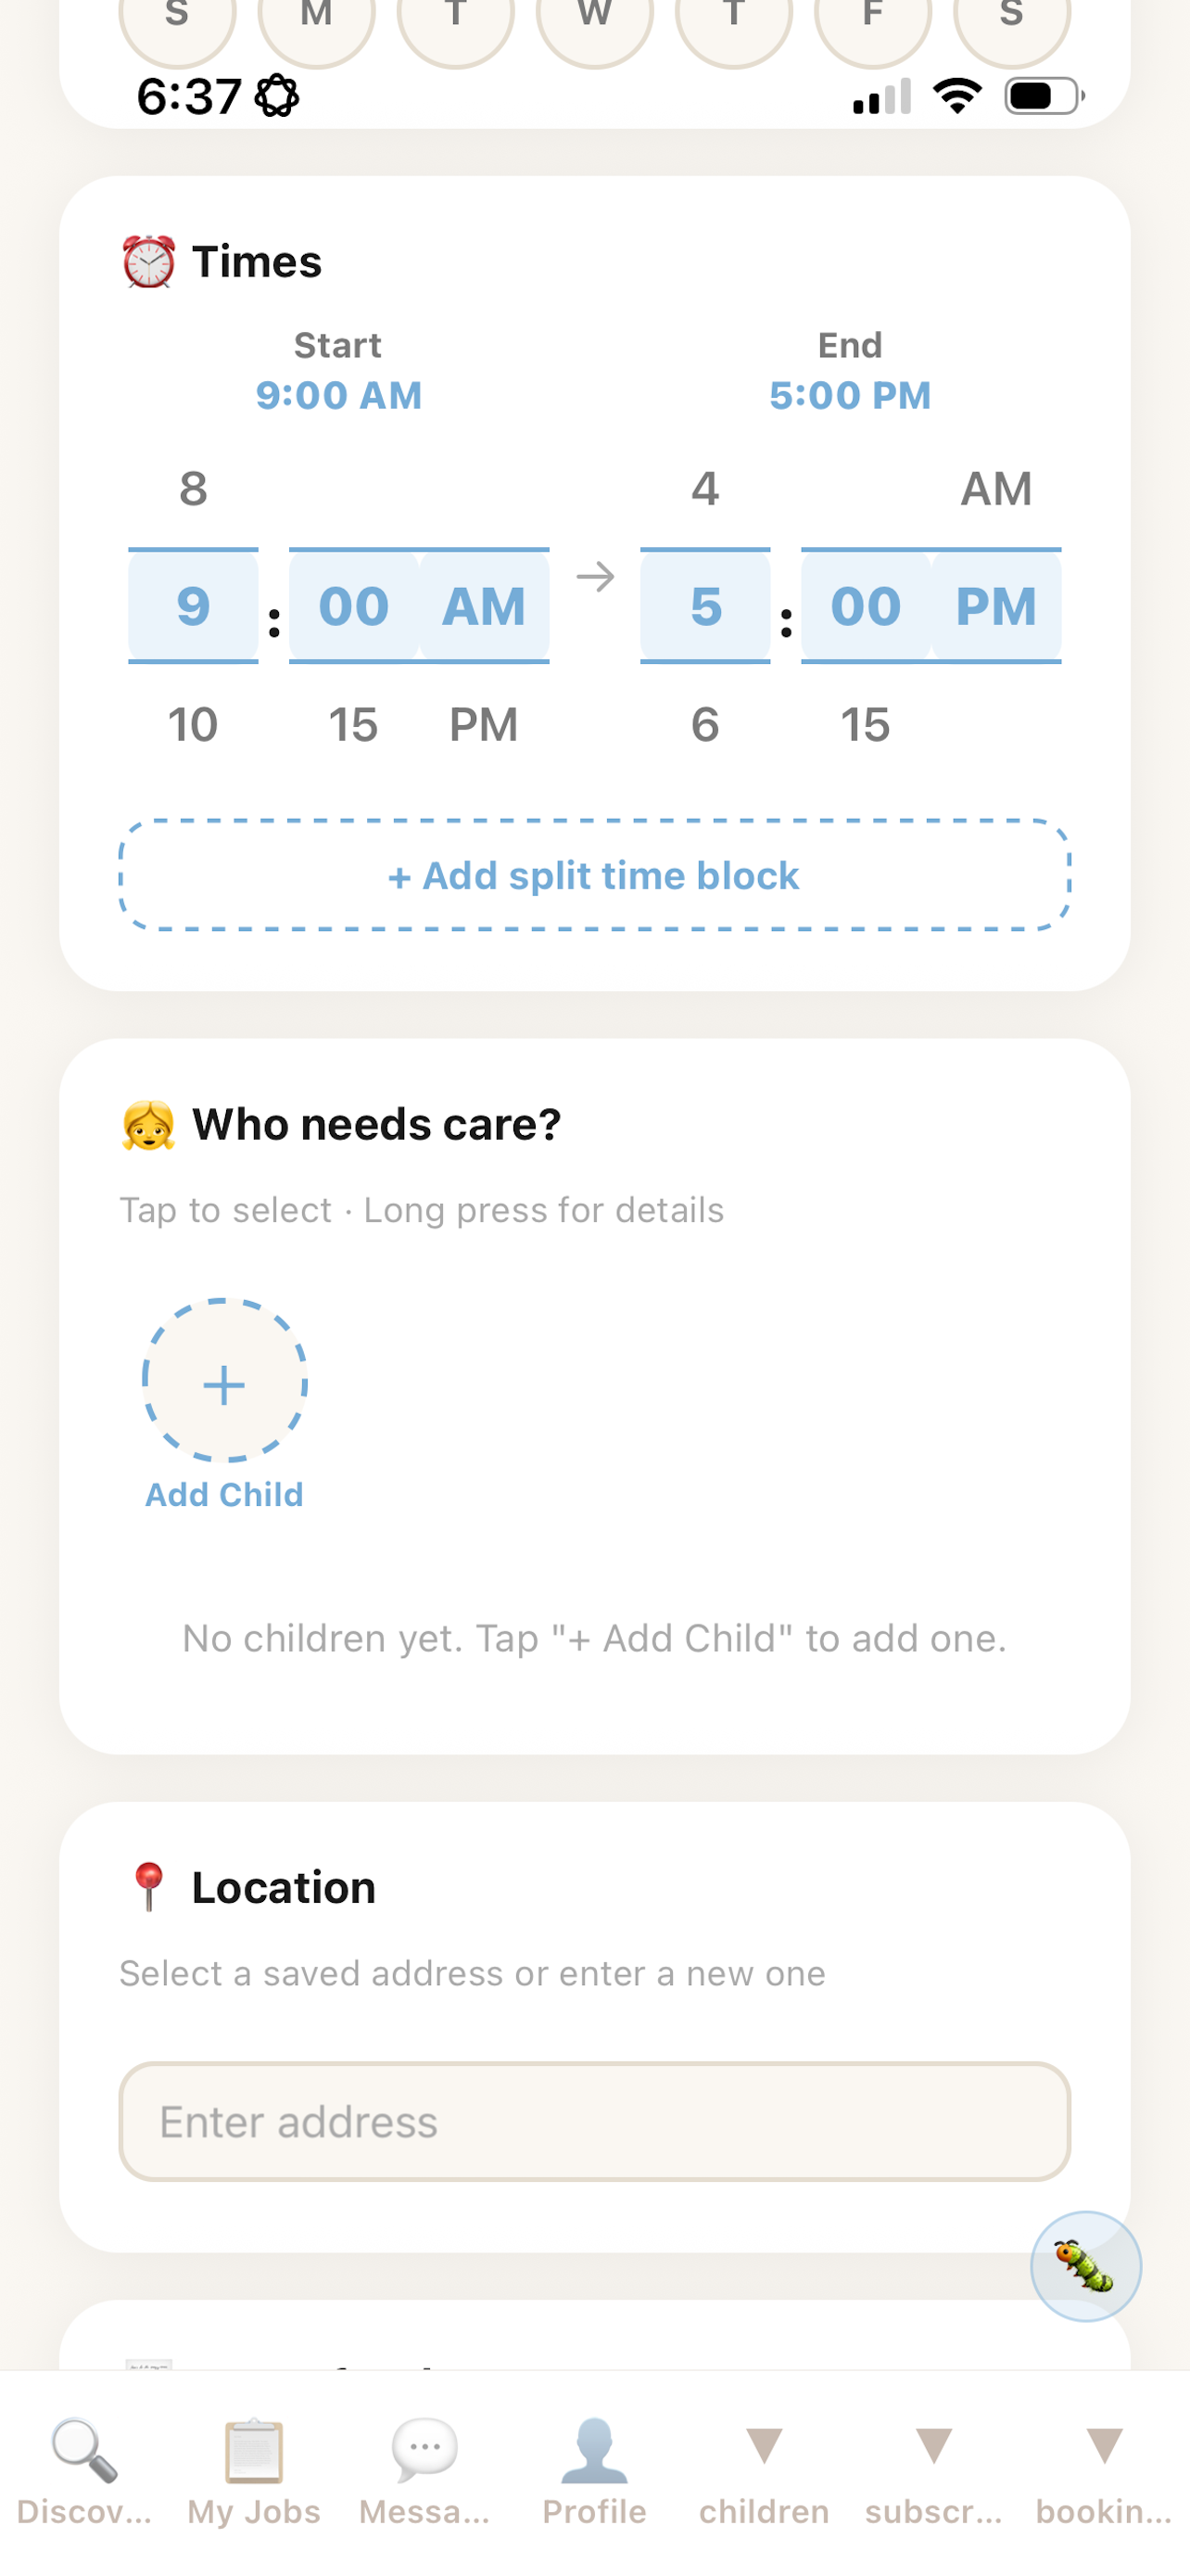Open the children tab triangle icon
This screenshot has width=1190, height=2576.
(x=765, y=2445)
